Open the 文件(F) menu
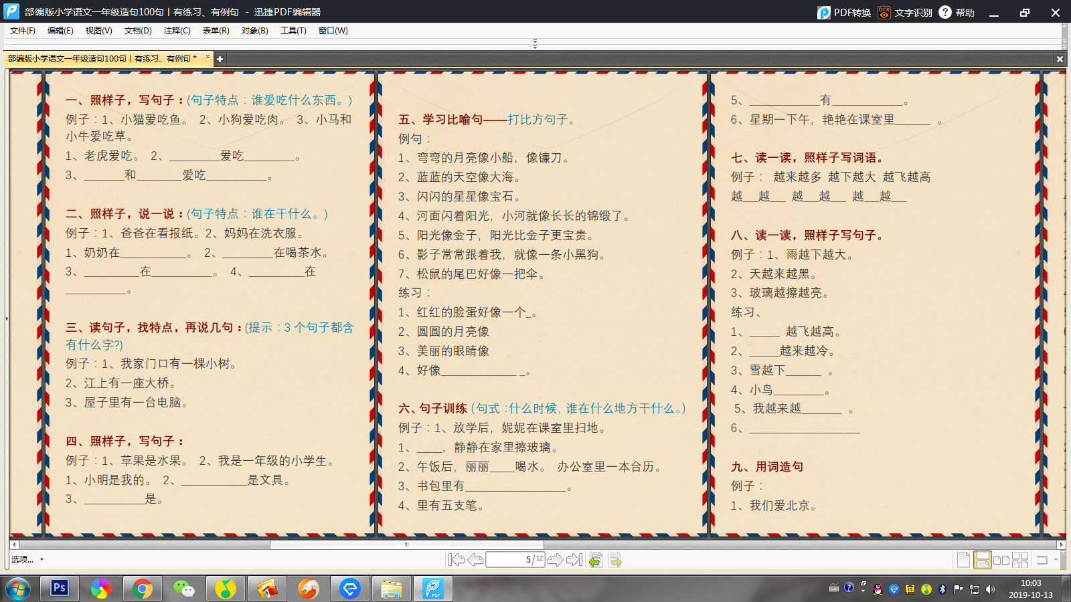Image resolution: width=1071 pixels, height=602 pixels. pyautogui.click(x=22, y=31)
